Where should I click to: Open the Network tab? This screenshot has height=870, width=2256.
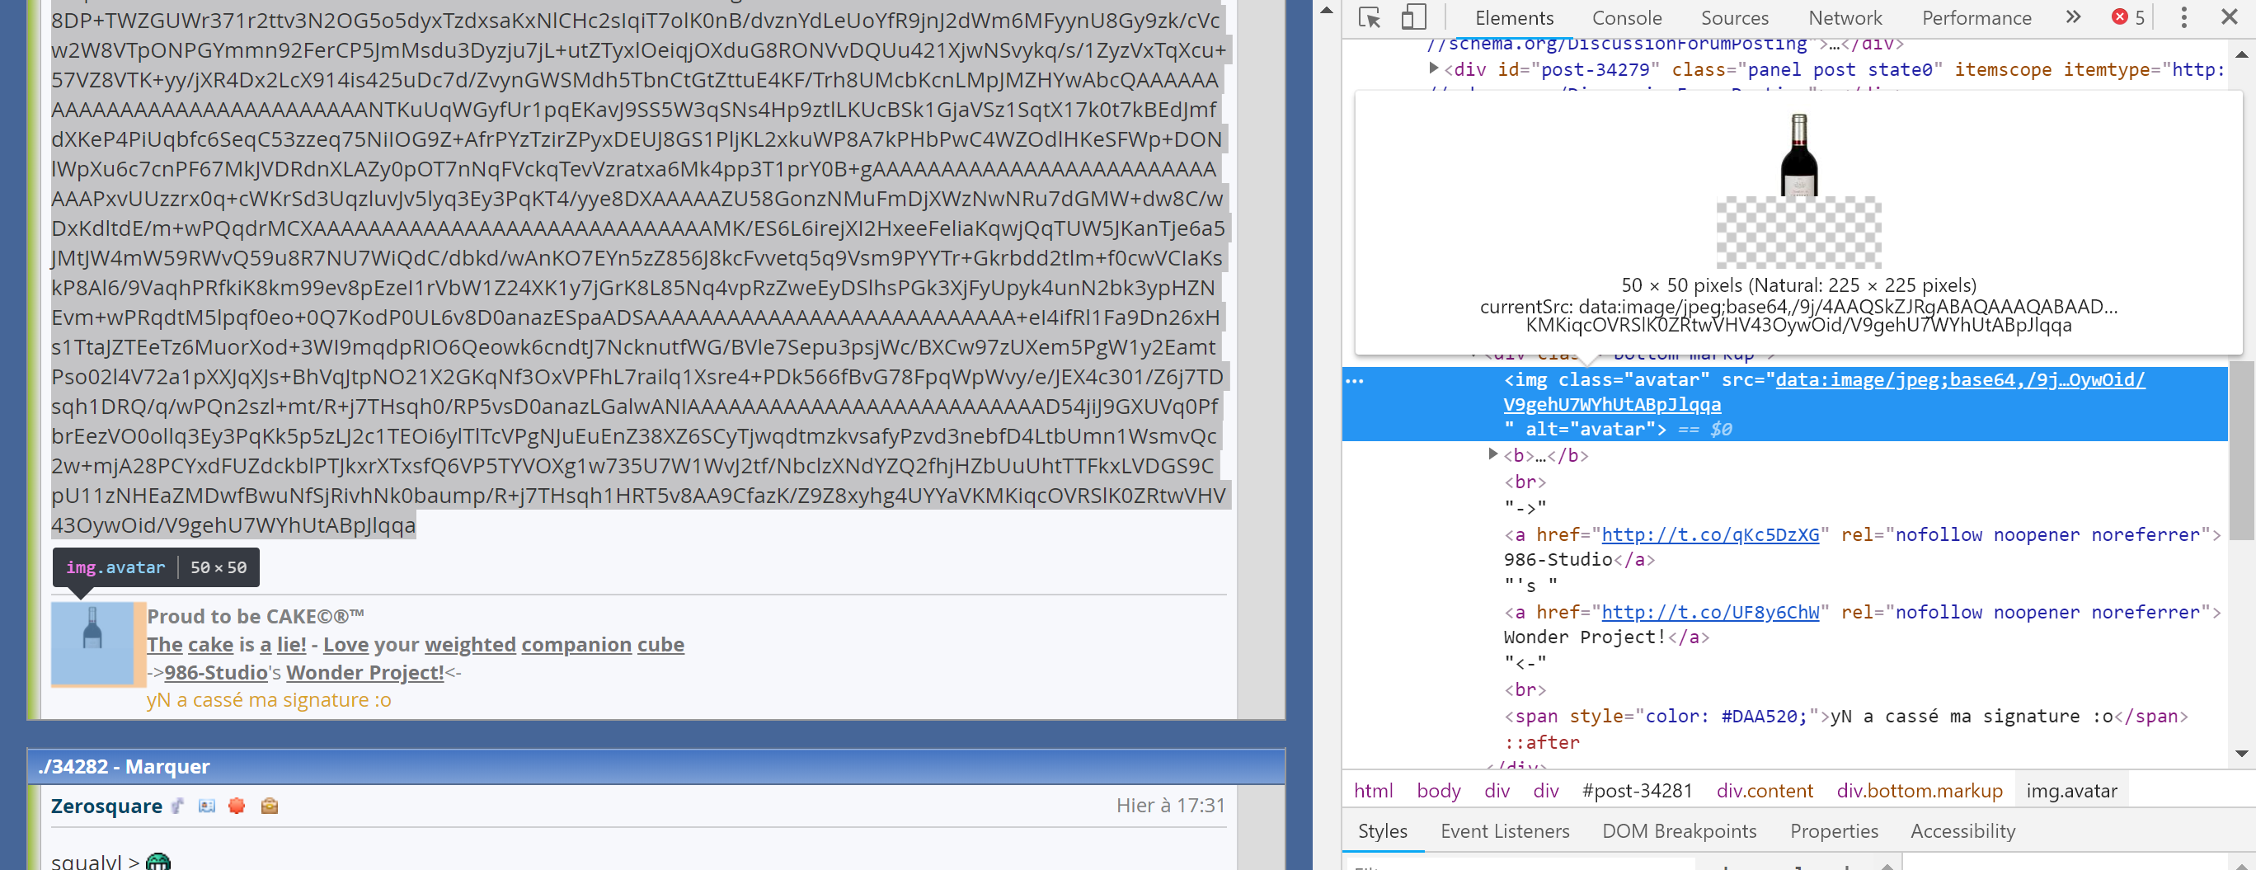(x=1845, y=17)
